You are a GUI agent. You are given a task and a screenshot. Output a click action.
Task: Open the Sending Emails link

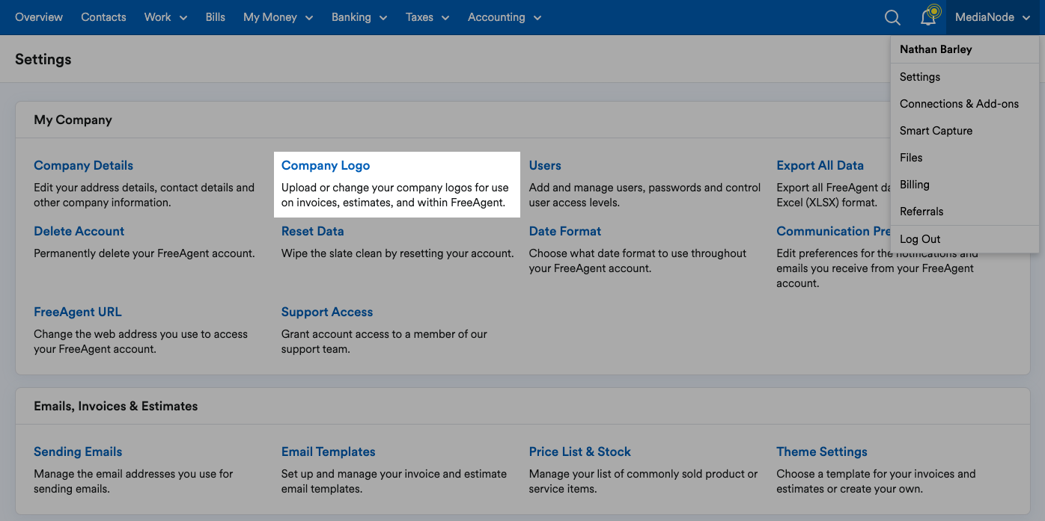pyautogui.click(x=78, y=452)
